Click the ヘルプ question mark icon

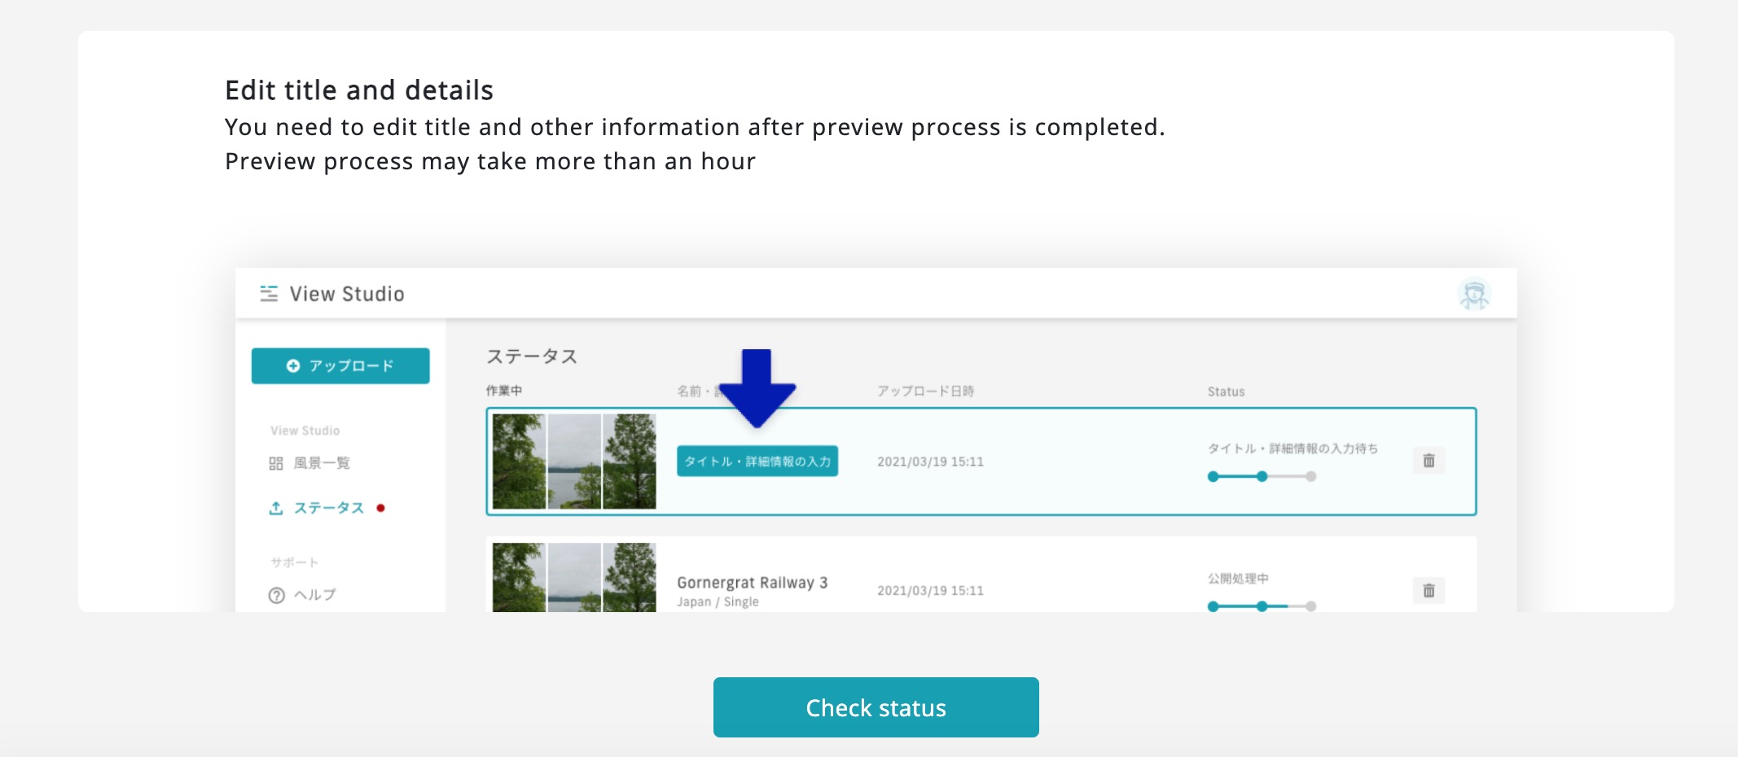[277, 595]
